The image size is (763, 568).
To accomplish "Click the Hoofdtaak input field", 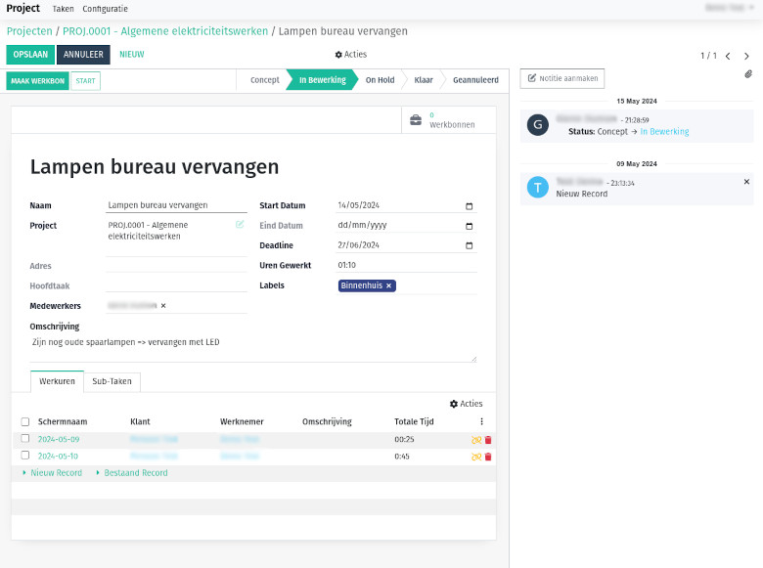I will pyautogui.click(x=176, y=285).
